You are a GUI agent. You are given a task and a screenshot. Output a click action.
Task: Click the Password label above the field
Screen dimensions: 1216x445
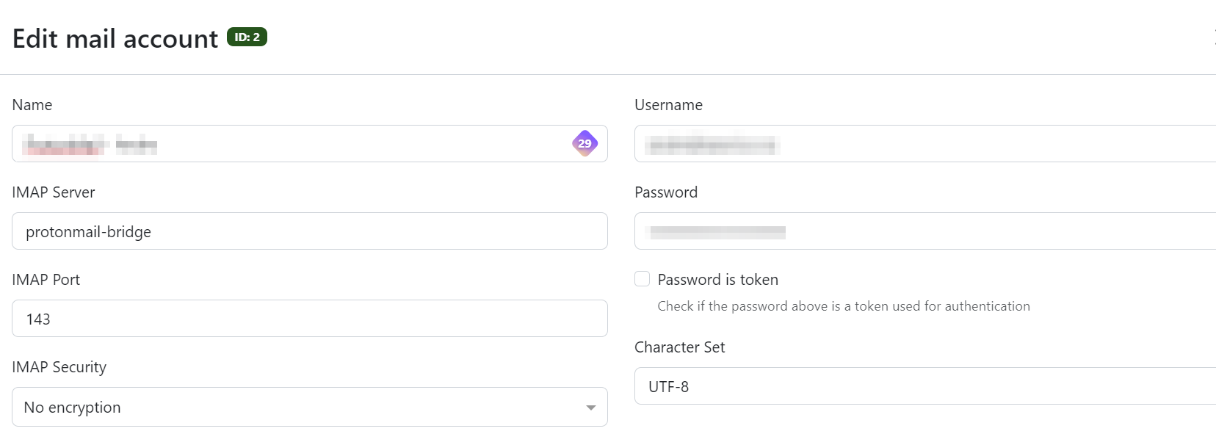coord(666,192)
